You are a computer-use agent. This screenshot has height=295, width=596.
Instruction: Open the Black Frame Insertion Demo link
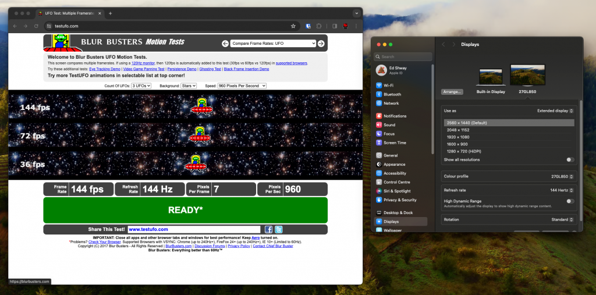coord(246,69)
